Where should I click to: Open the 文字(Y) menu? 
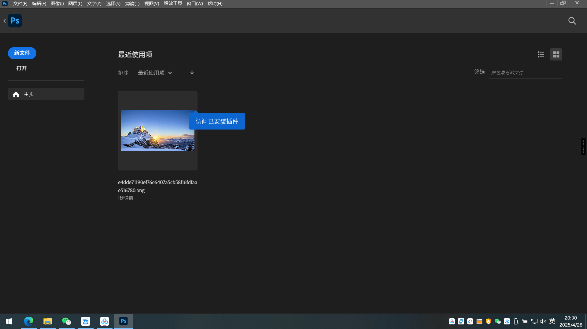(x=94, y=4)
